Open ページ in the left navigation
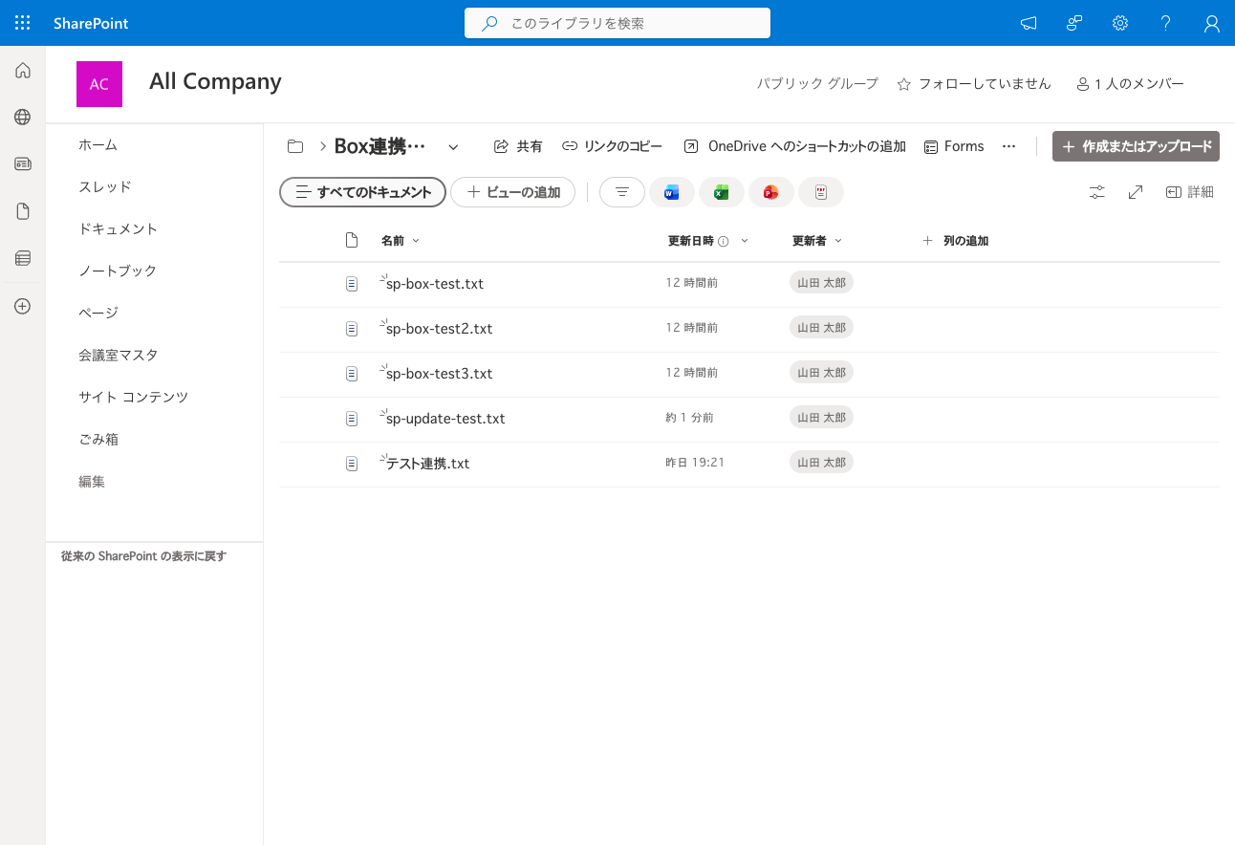The image size is (1235, 845). tap(98, 313)
